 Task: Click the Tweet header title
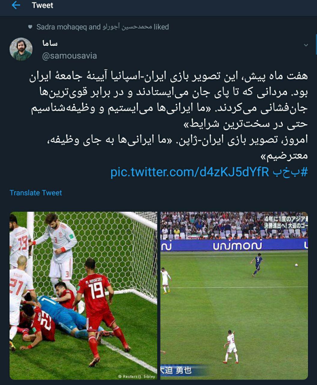tap(42, 5)
